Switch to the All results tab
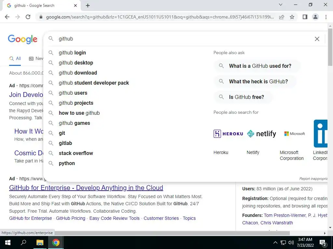Image resolution: width=333 pixels, height=249 pixels. pos(15,59)
